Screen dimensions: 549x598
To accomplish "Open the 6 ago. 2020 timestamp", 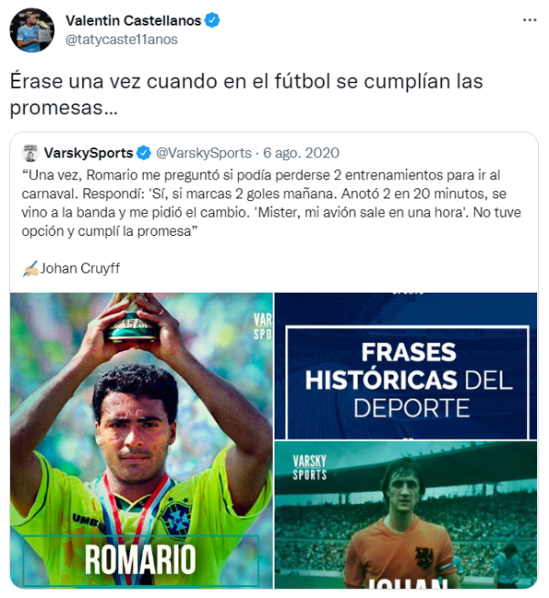I will (x=301, y=153).
